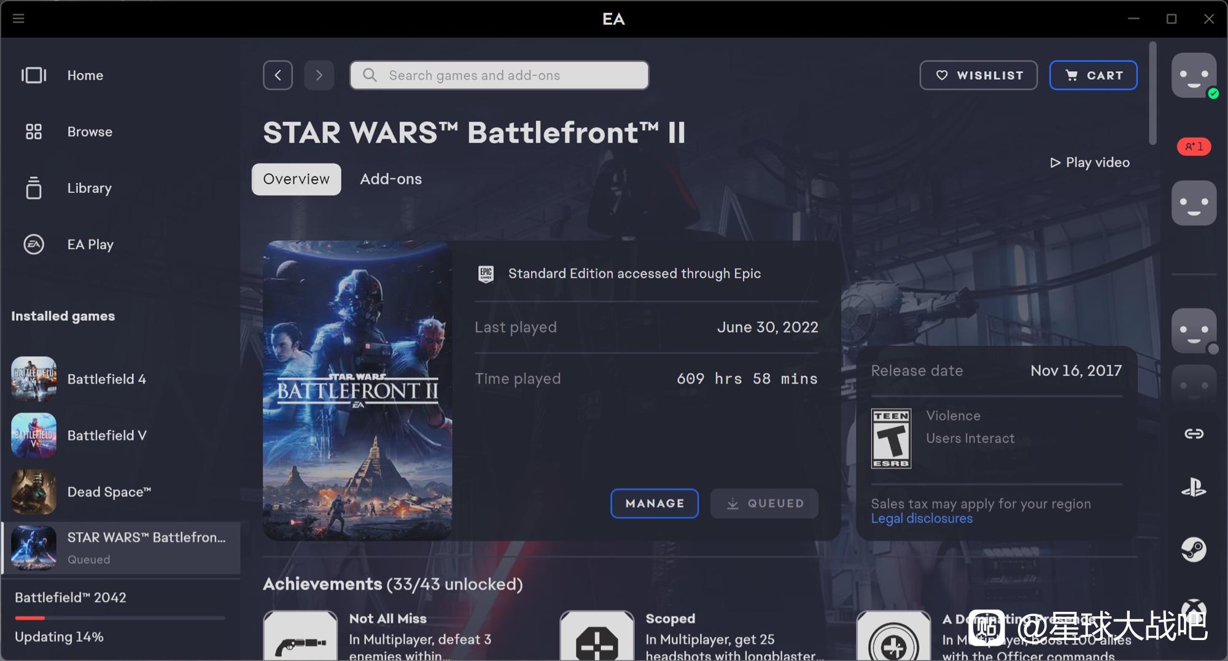Select Dead Space in installed games
1228x661 pixels.
click(120, 492)
